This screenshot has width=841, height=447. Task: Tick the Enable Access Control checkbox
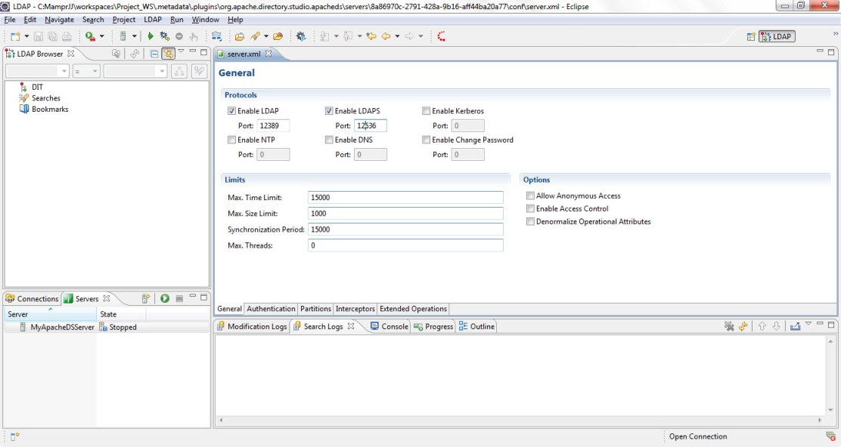[530, 208]
